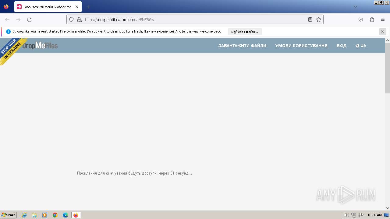
Task: Select the Firefox taskbar button
Action: point(76,215)
